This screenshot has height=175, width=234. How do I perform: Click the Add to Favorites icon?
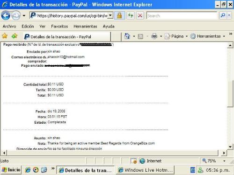(x=15, y=36)
